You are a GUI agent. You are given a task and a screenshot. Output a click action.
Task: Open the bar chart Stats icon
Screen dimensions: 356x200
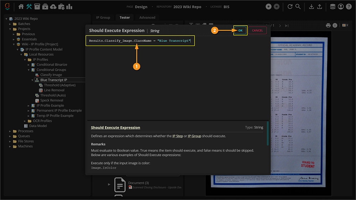(x=69, y=6)
